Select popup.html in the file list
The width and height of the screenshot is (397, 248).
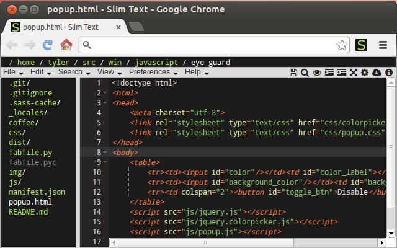point(30,202)
